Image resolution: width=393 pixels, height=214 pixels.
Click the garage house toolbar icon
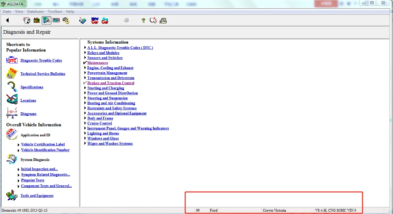click(37, 20)
